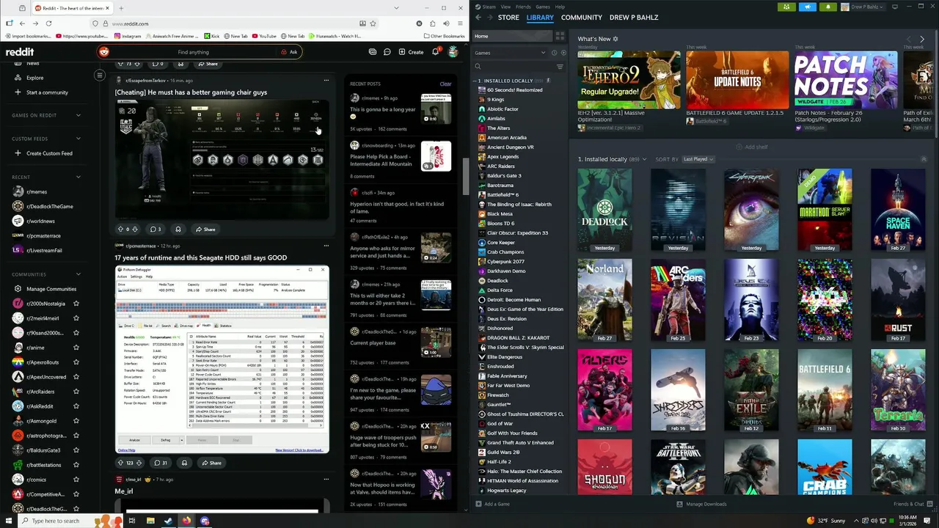
Task: Open Steam library advanced filter icon
Action: (x=560, y=67)
